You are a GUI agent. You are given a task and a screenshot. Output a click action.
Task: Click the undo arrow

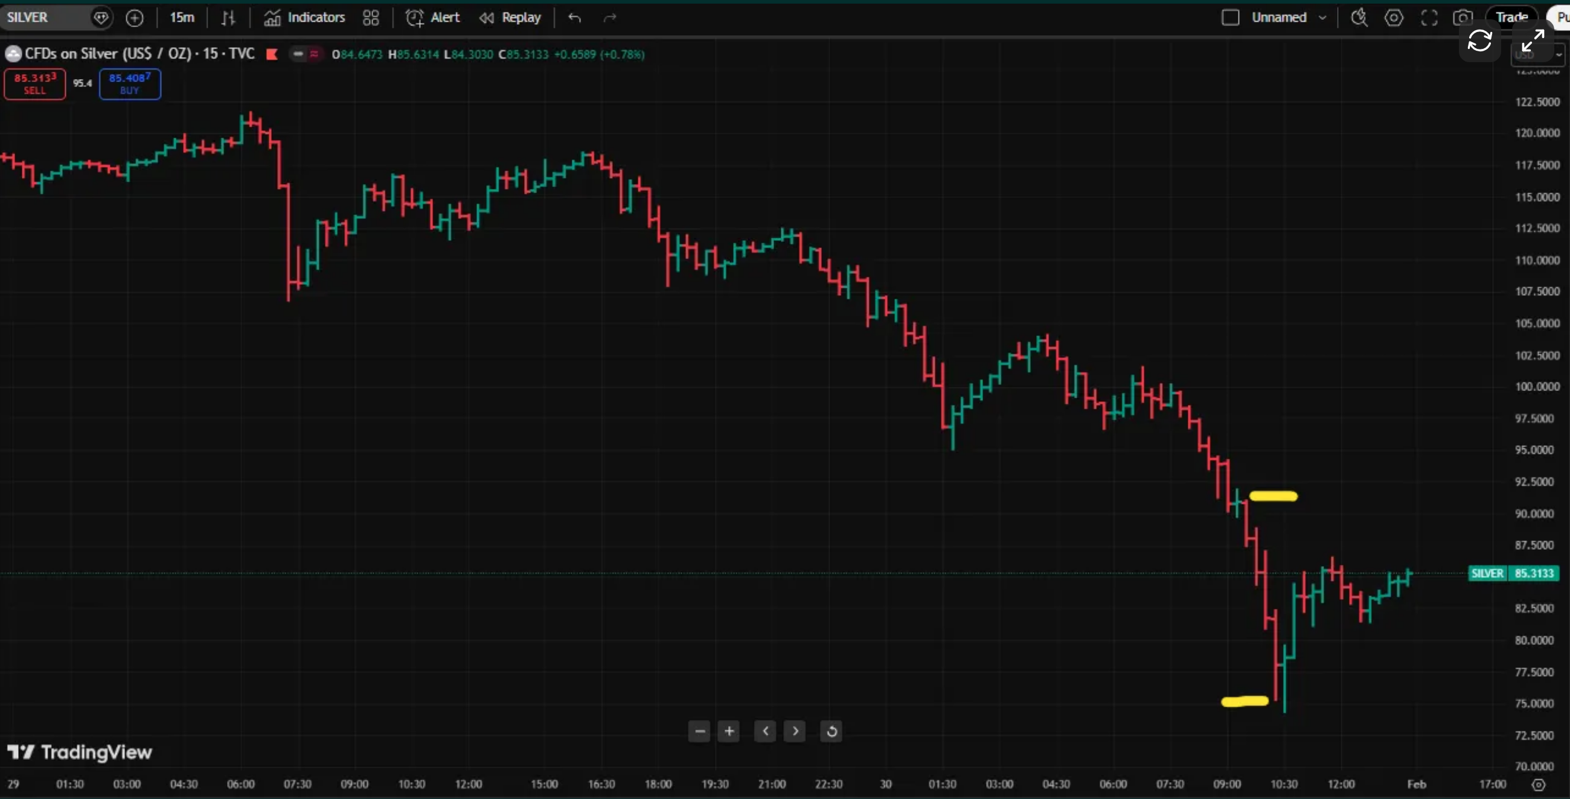tap(574, 18)
